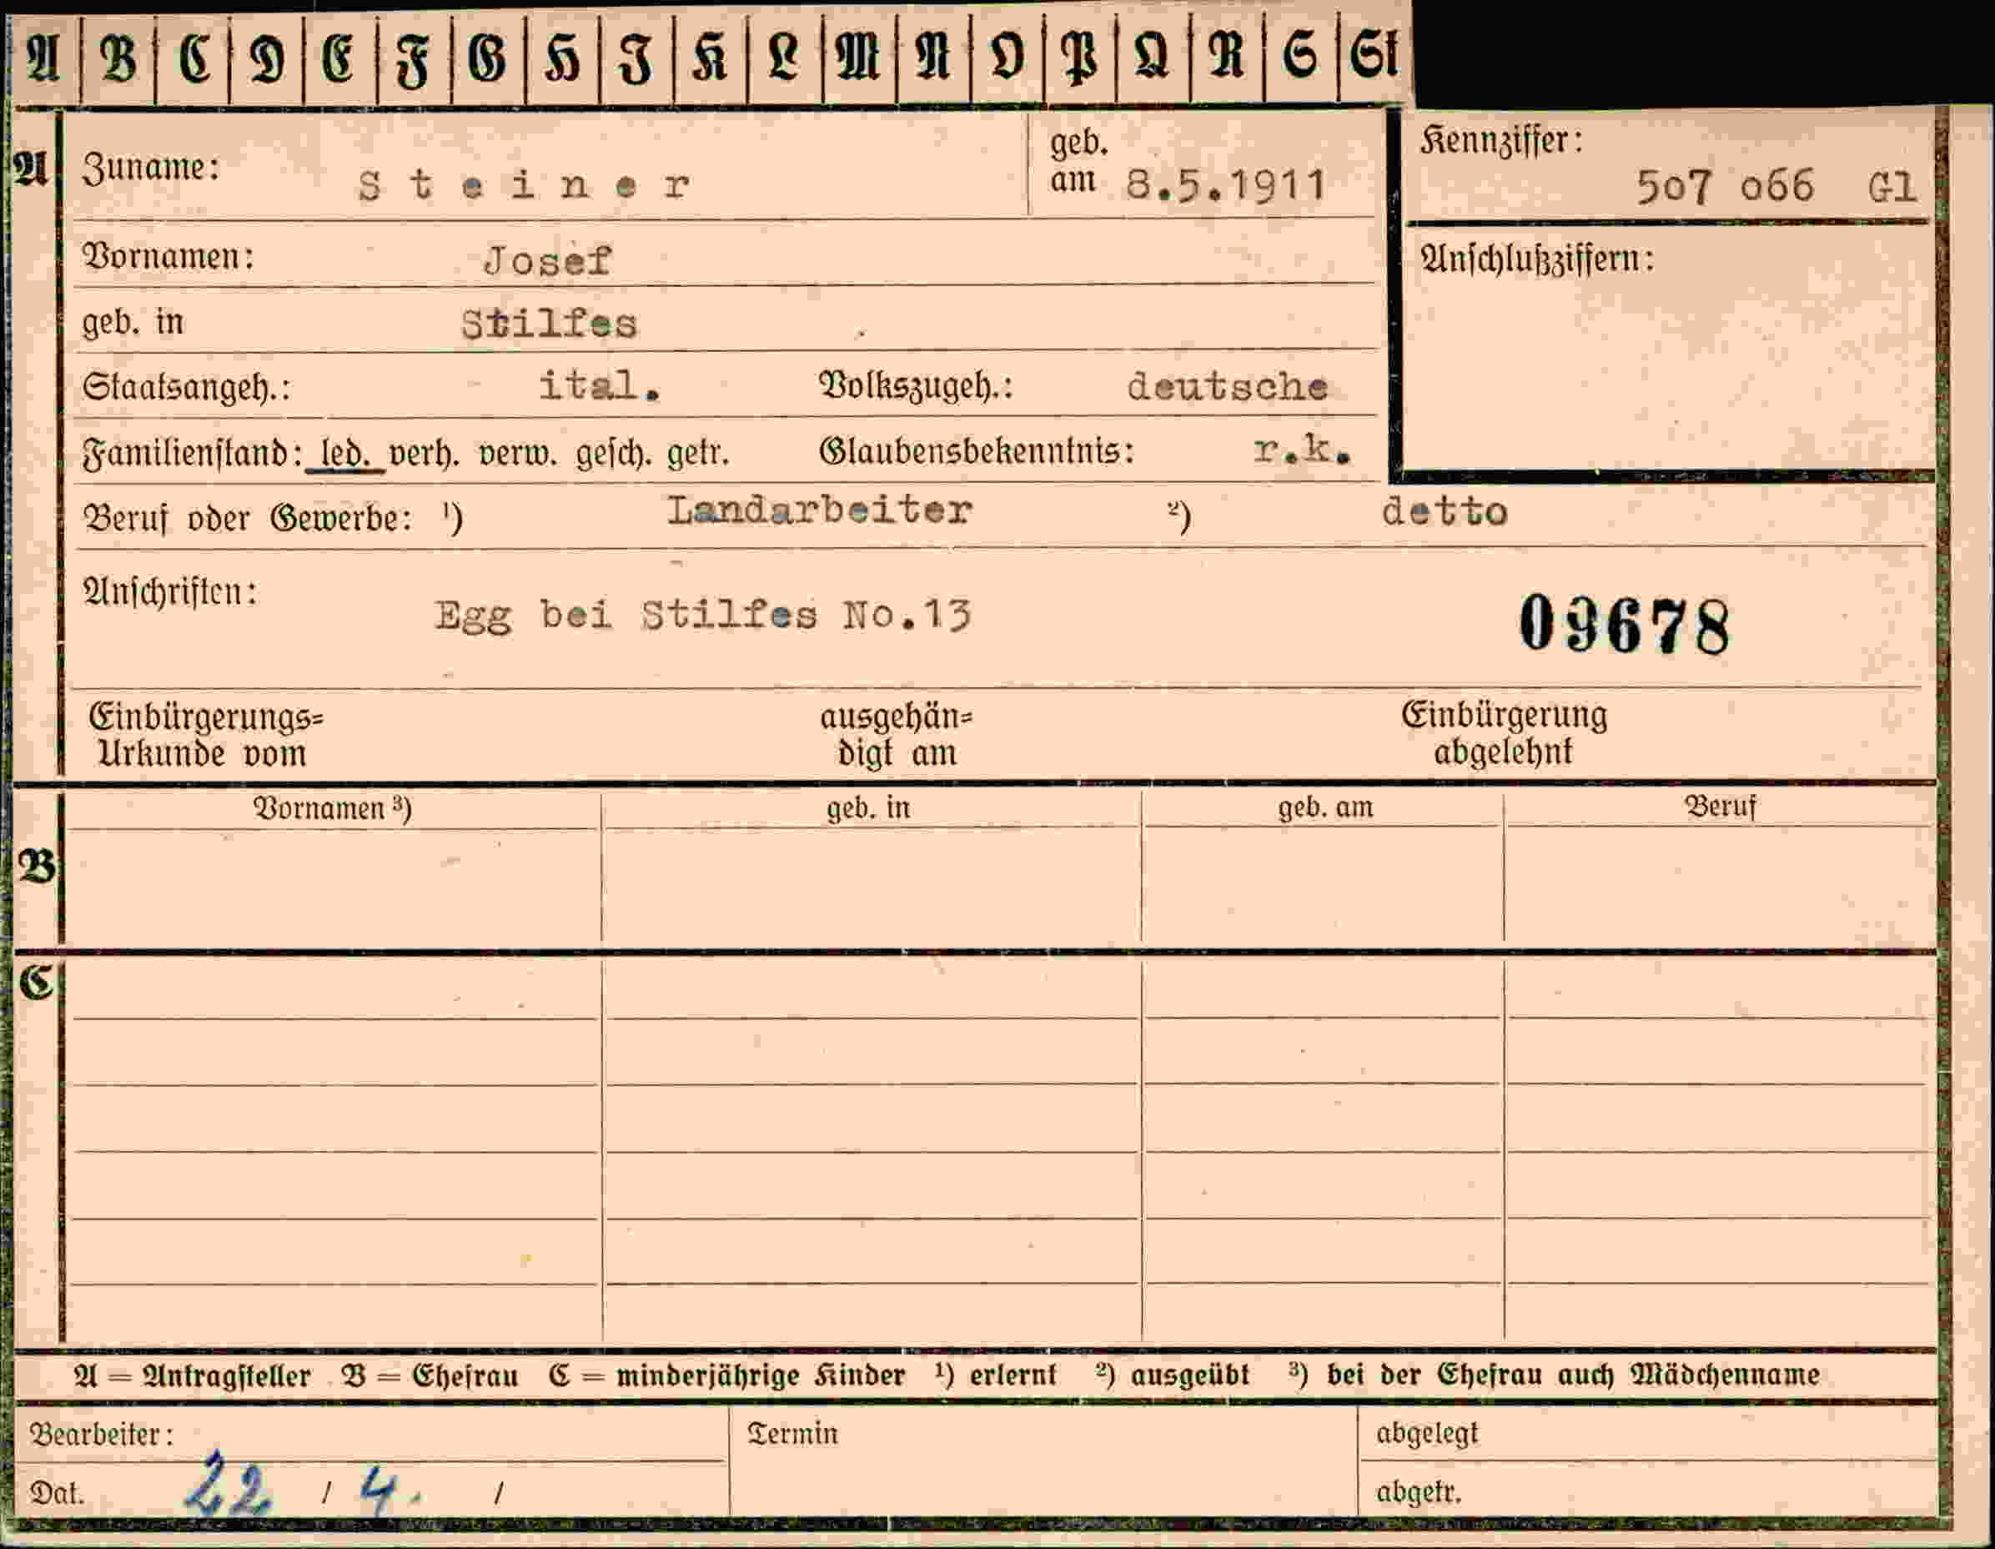Click the Volkszugeh. label

917,386
